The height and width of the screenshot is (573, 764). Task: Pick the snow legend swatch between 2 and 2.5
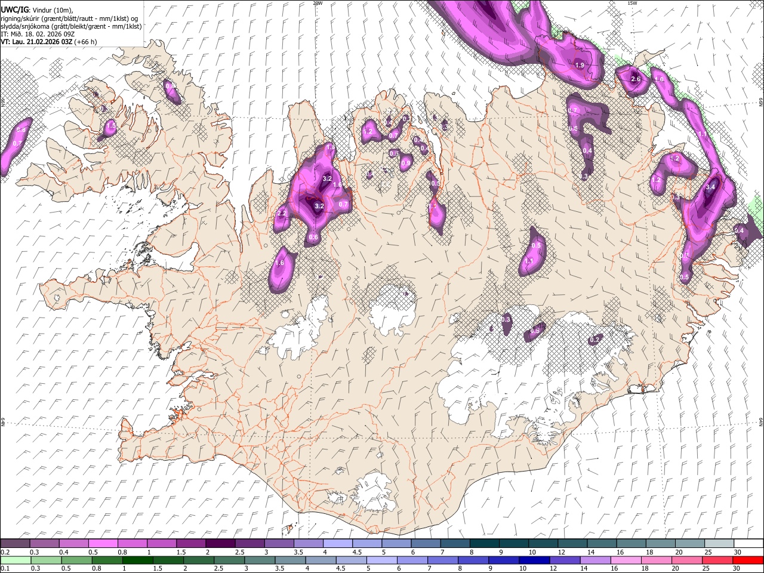click(221, 543)
